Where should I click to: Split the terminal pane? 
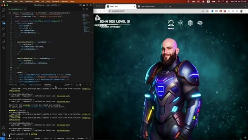click(x=77, y=85)
